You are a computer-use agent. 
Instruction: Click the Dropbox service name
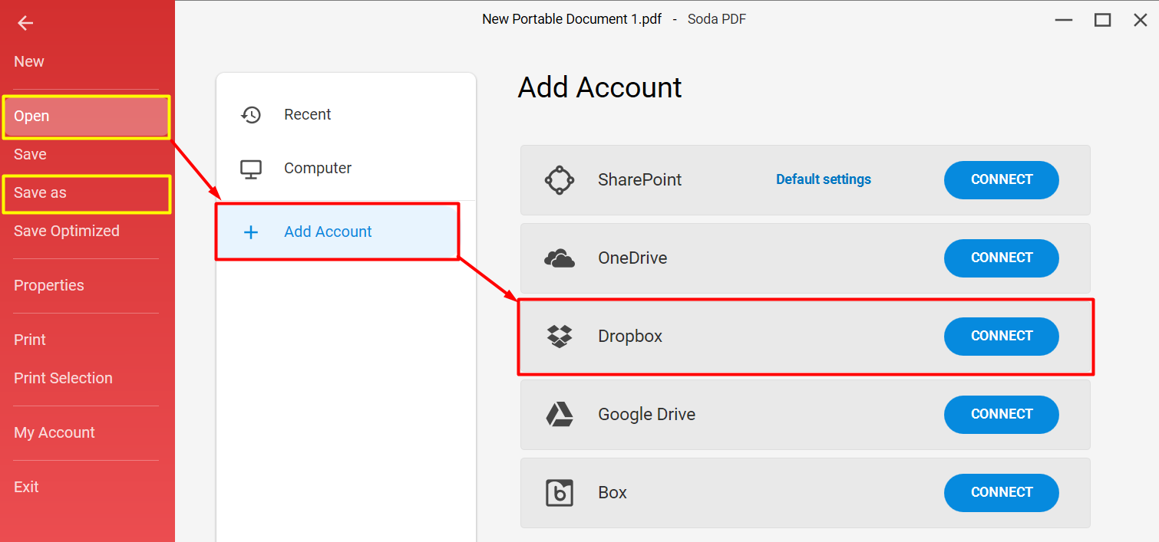point(630,337)
